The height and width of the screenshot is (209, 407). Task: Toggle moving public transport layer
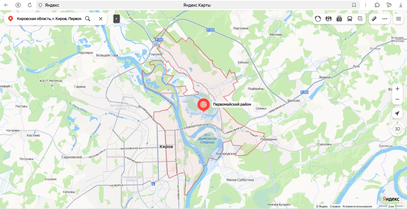(350, 19)
